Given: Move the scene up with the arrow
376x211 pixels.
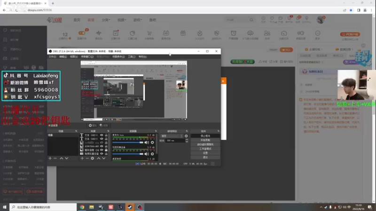Looking at the screenshot, I should (62, 158).
